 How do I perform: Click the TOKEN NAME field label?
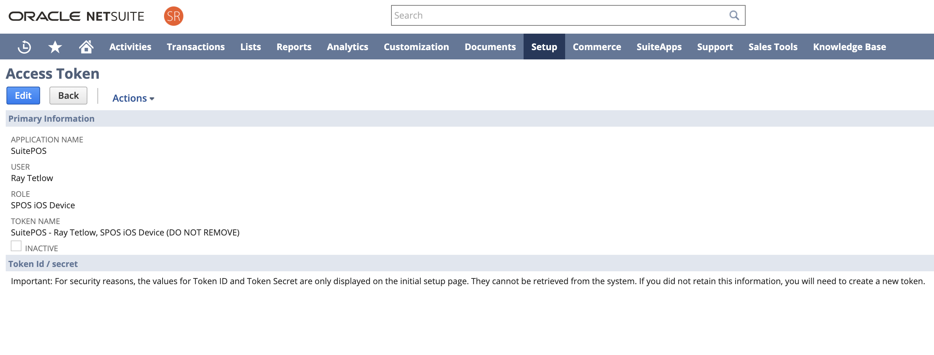click(35, 221)
